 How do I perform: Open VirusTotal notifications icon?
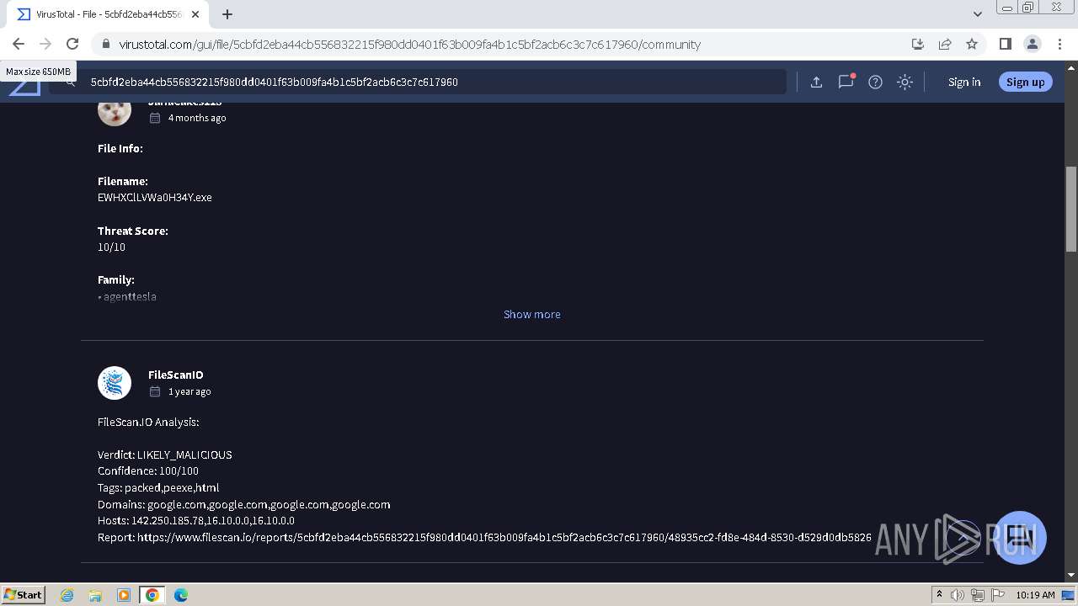point(846,82)
